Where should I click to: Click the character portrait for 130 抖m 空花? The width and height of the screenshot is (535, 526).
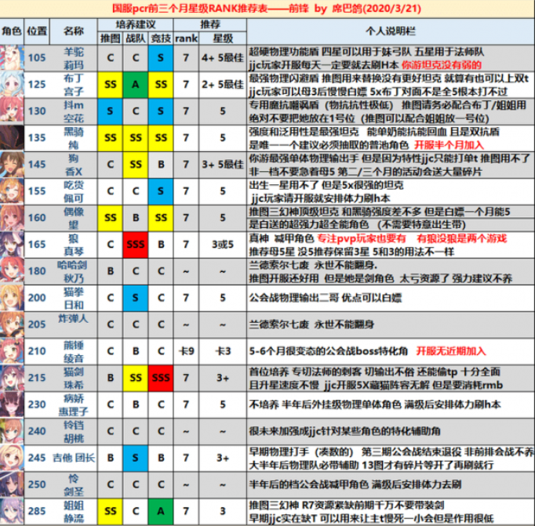click(x=12, y=111)
